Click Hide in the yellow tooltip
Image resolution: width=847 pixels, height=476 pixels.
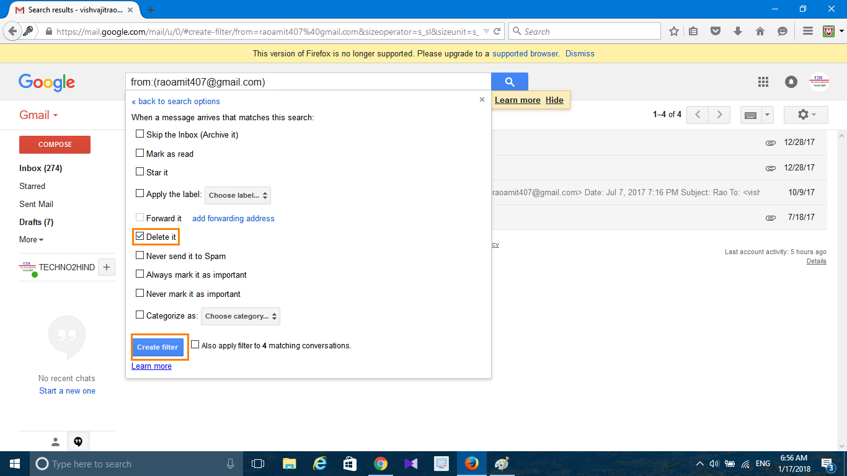554,100
